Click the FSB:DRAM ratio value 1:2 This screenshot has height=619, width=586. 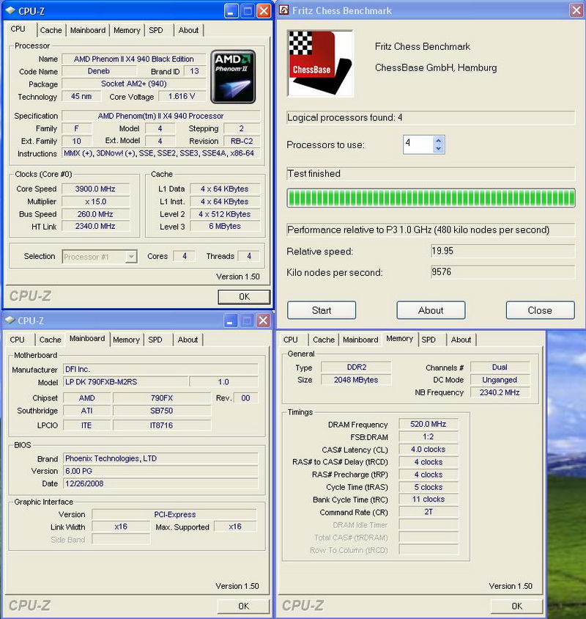tap(429, 436)
